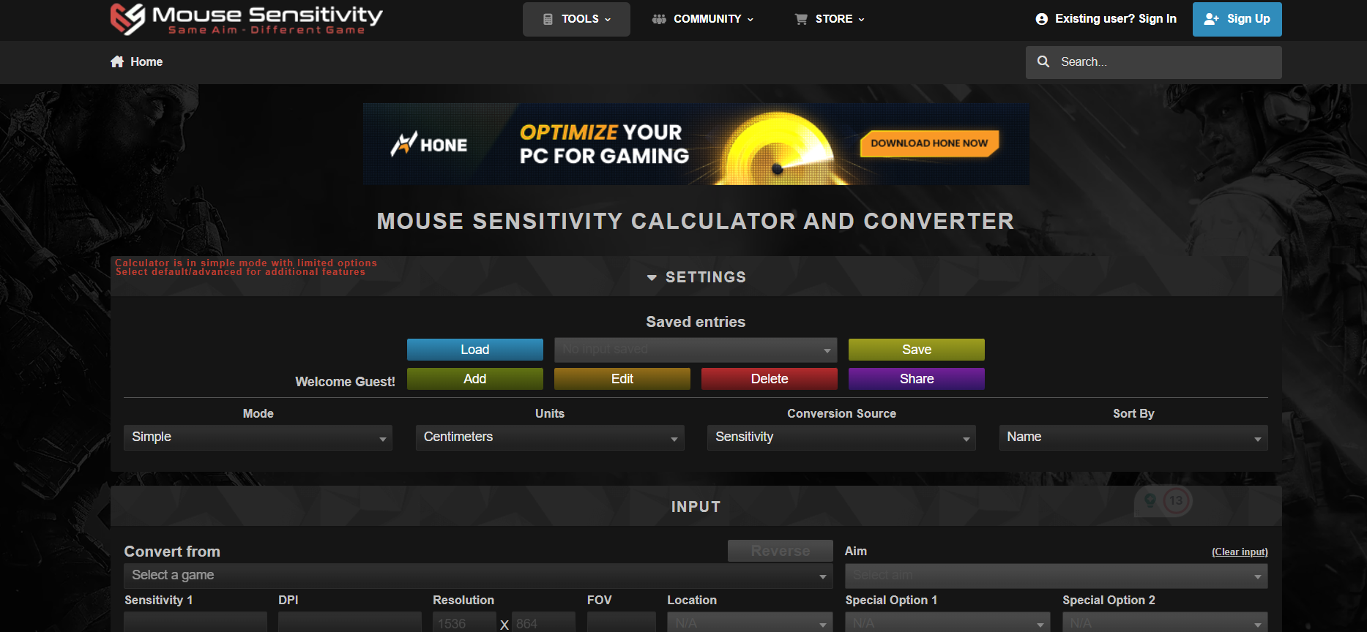This screenshot has width=1367, height=632.
Task: Open the Store menu
Action: coord(830,19)
